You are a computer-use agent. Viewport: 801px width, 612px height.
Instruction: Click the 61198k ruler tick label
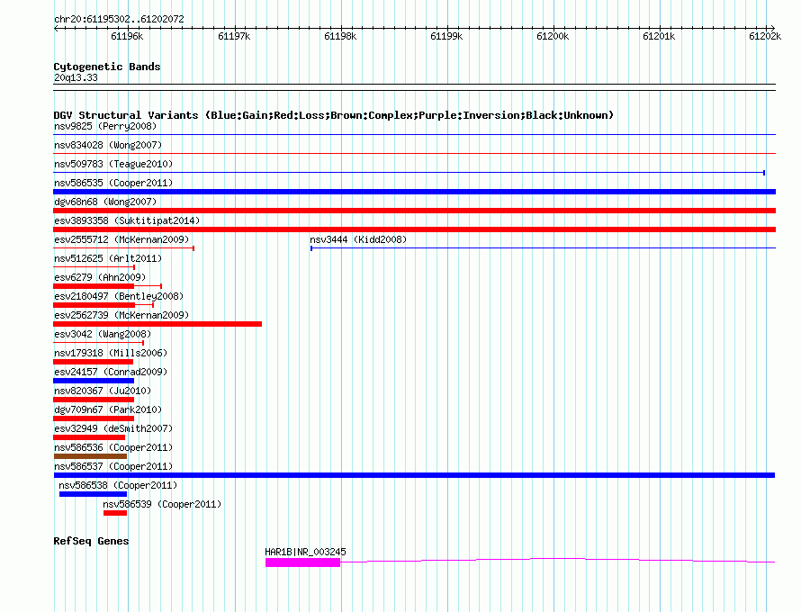point(340,36)
